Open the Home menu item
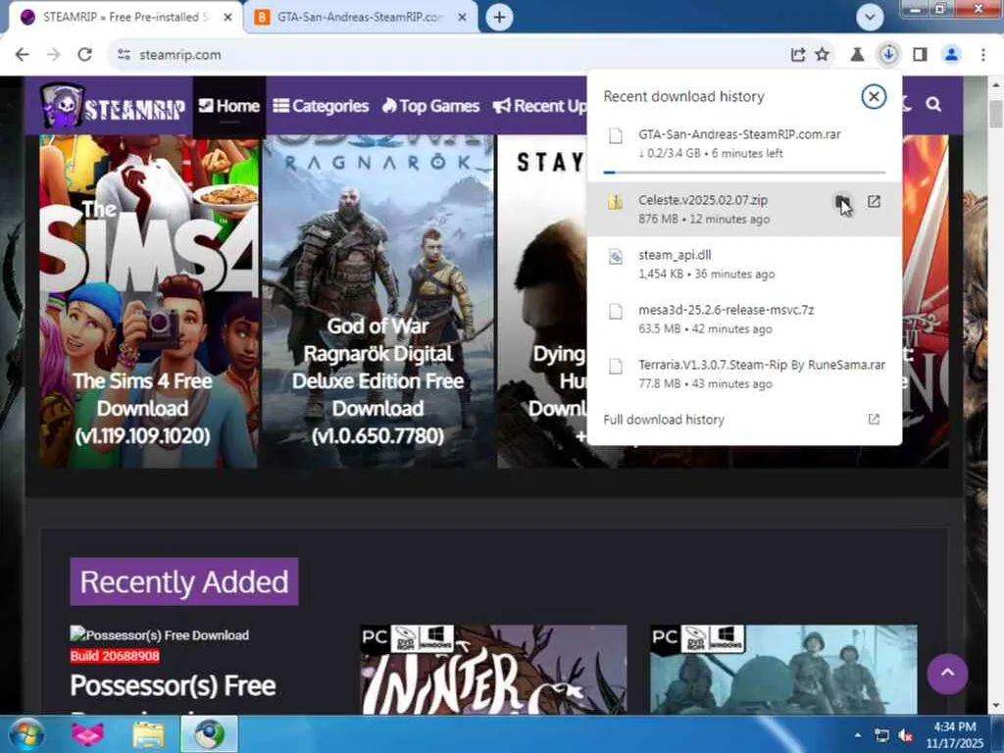The width and height of the screenshot is (1004, 753). point(228,106)
